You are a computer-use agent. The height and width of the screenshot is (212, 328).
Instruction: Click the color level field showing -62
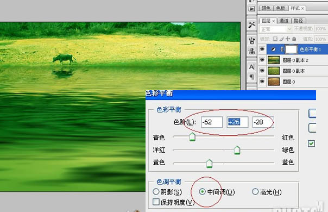(x=212, y=122)
